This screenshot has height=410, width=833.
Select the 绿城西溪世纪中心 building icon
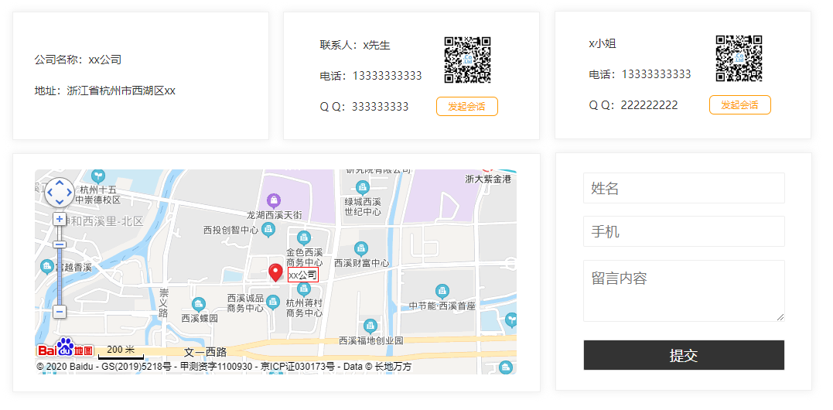click(363, 187)
